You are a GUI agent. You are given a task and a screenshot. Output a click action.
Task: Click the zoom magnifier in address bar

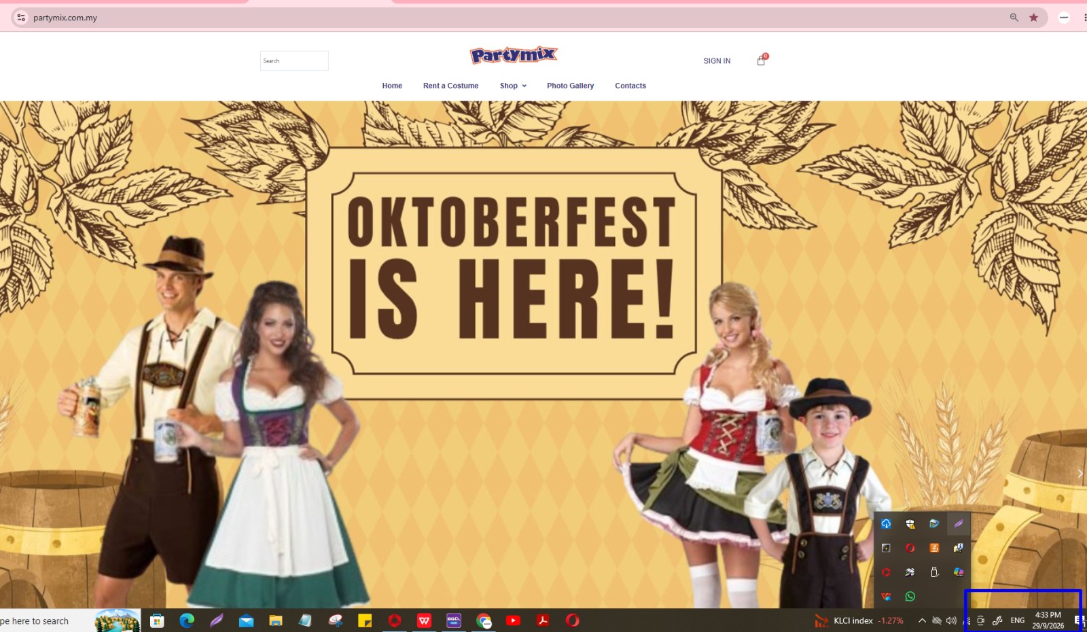pyautogui.click(x=1014, y=18)
